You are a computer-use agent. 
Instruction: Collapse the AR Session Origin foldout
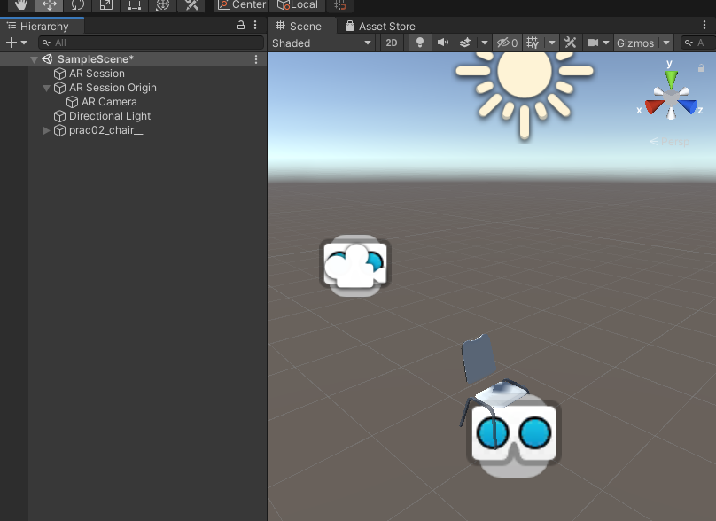click(x=46, y=88)
